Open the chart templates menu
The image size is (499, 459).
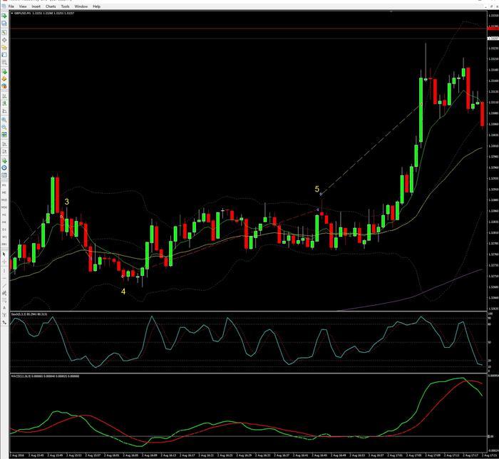coord(4,175)
